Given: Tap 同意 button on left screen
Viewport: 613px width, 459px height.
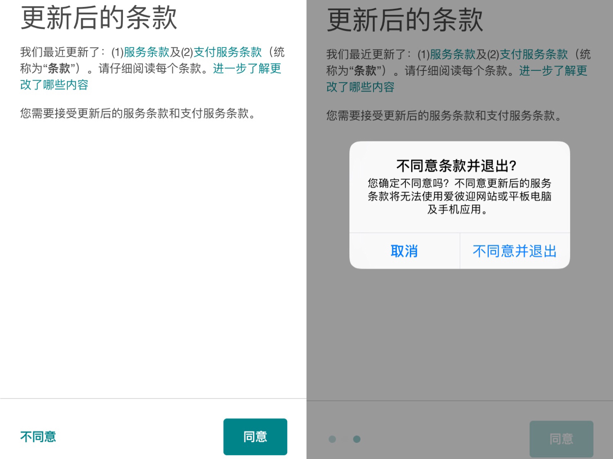Looking at the screenshot, I should coord(255,436).
